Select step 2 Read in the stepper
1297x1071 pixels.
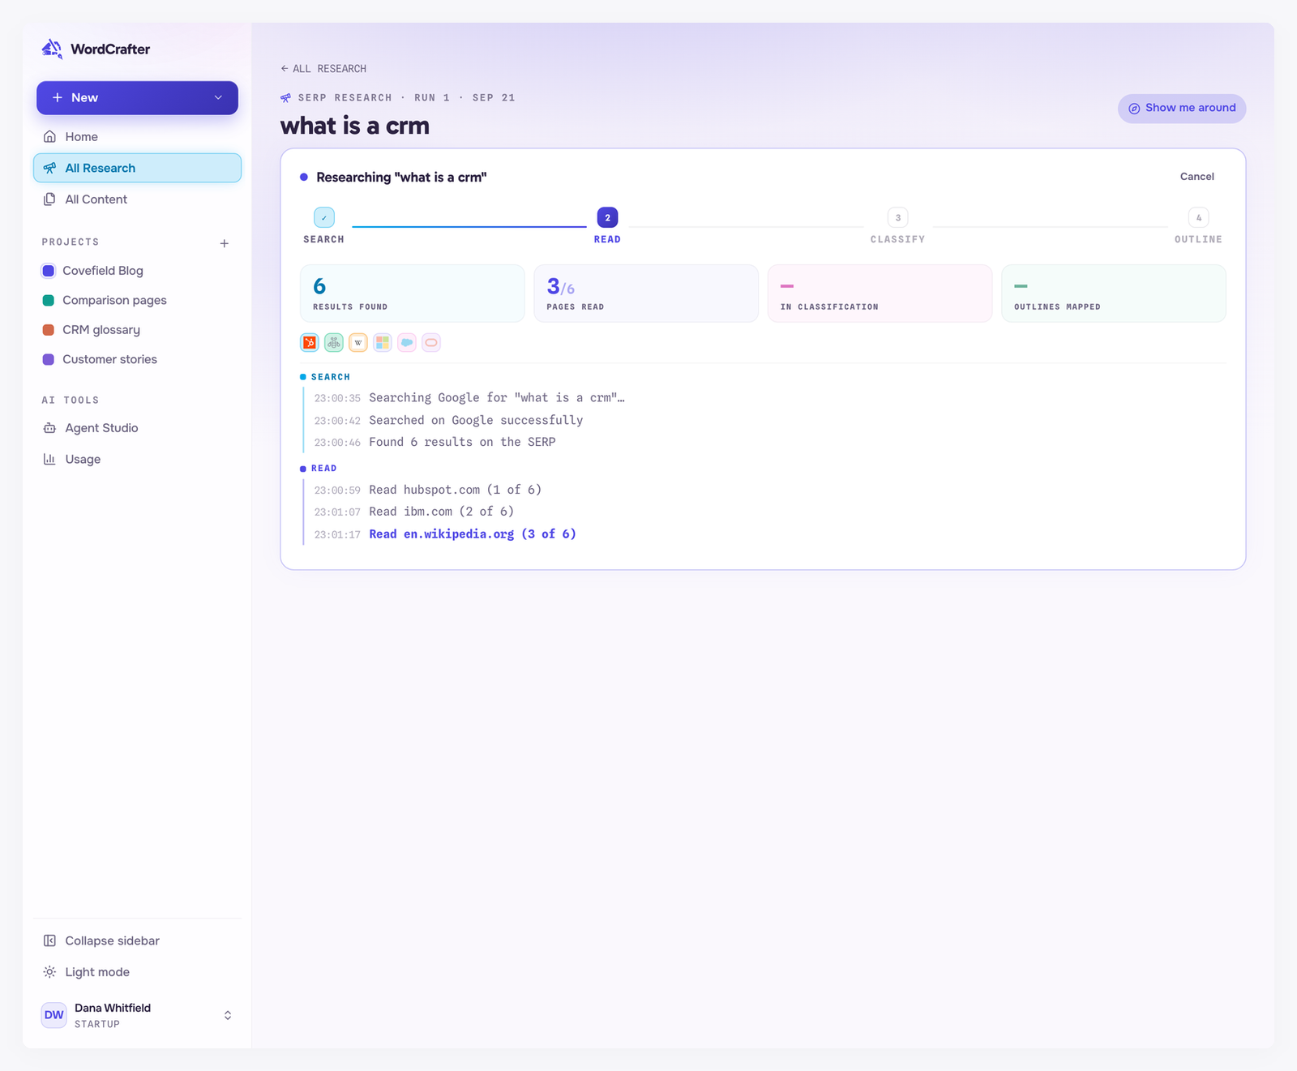pos(607,217)
